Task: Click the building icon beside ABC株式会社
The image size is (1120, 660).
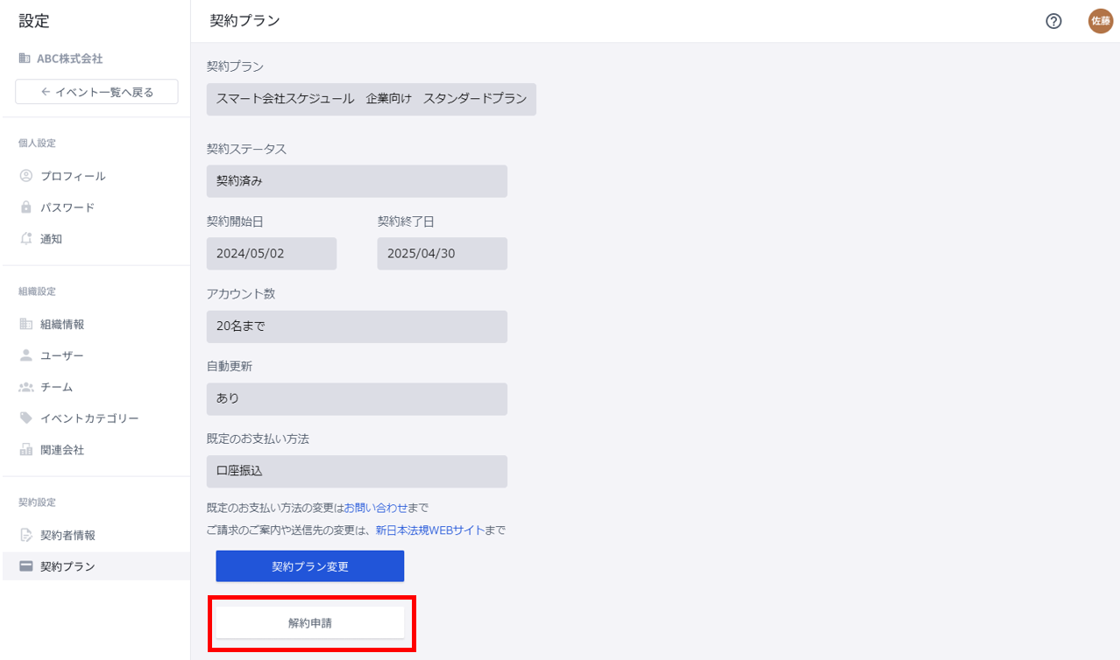Action: pyautogui.click(x=25, y=59)
